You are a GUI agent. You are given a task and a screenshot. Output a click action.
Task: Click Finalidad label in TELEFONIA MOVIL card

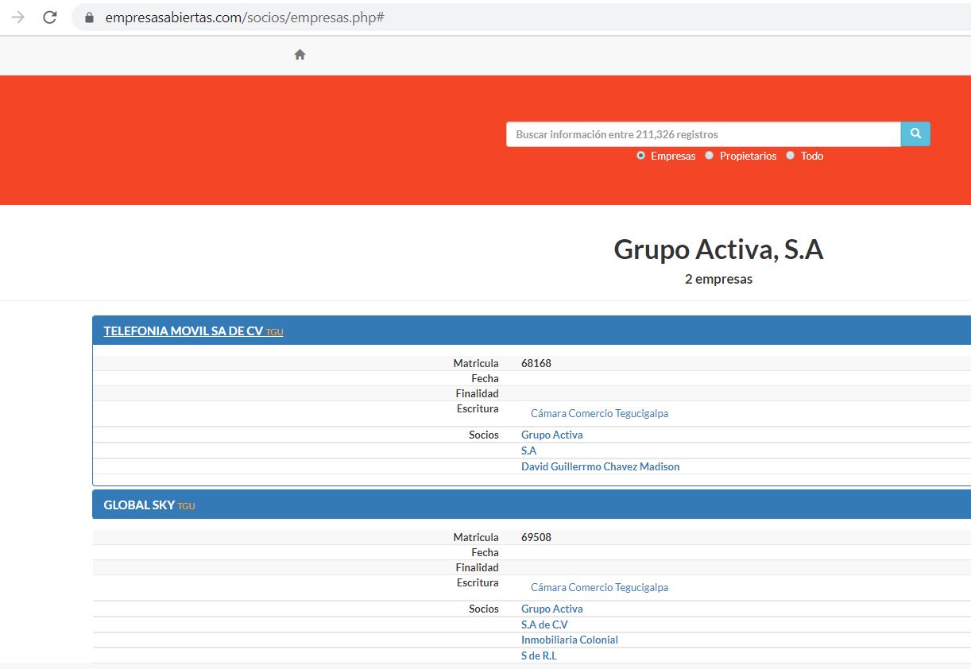click(x=477, y=393)
